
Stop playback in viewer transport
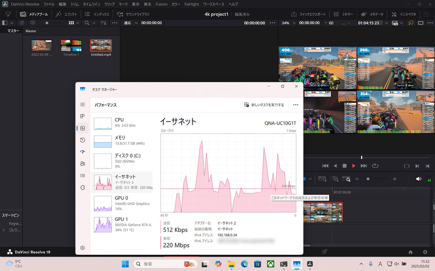click(x=344, y=166)
